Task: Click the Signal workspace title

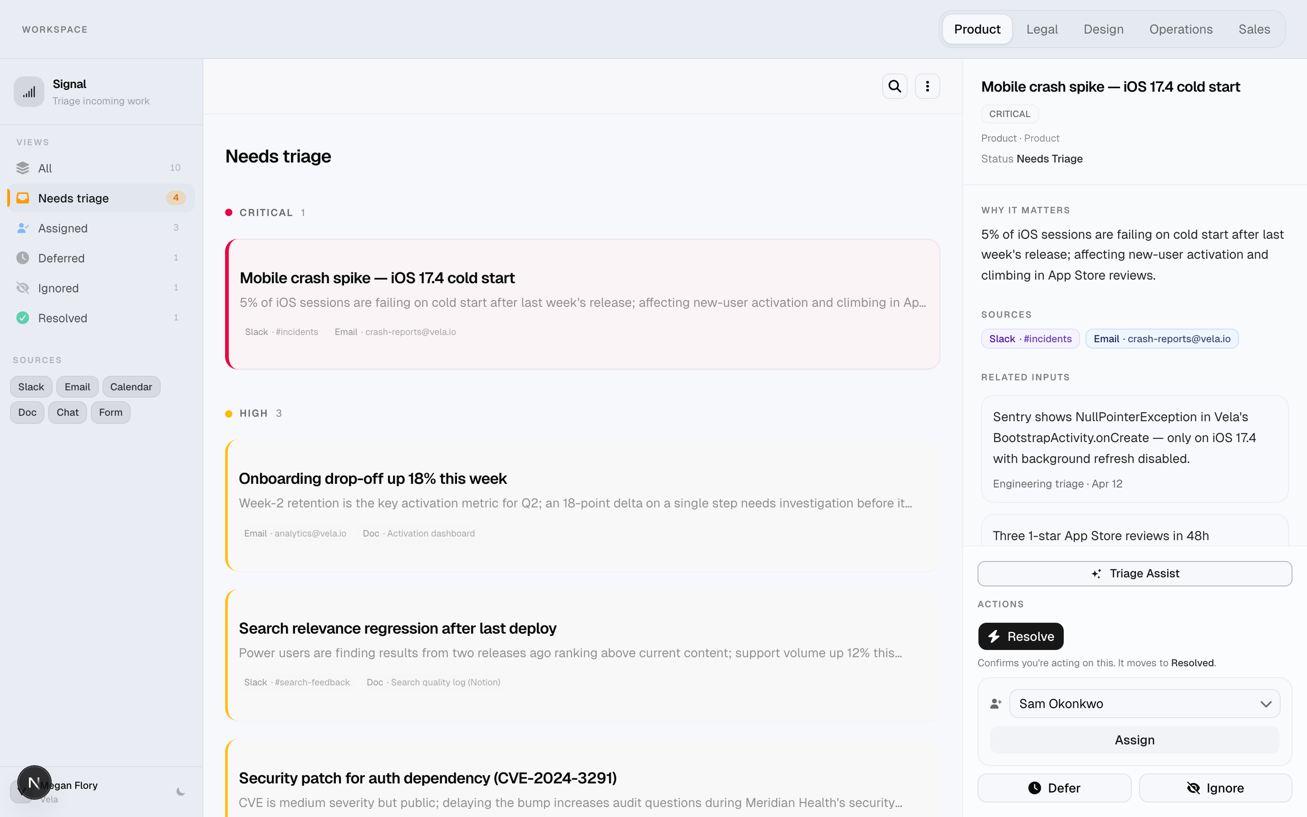Action: pyautogui.click(x=69, y=84)
